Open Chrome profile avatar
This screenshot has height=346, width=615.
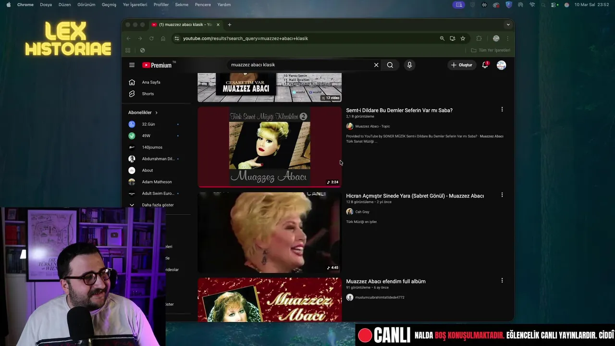coord(496,38)
